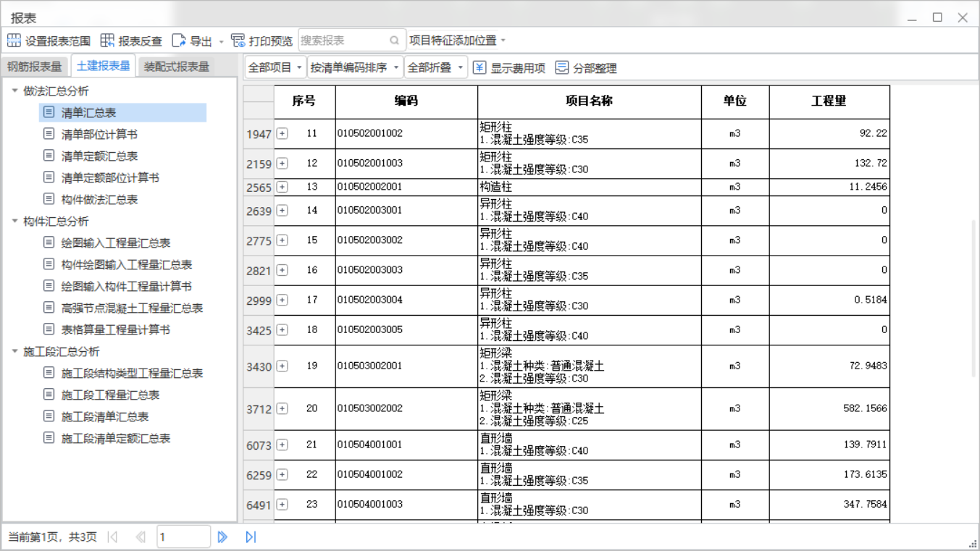Expand row 21 直形墙 C40 plus box
Viewport: 980px width, 551px height.
(282, 445)
